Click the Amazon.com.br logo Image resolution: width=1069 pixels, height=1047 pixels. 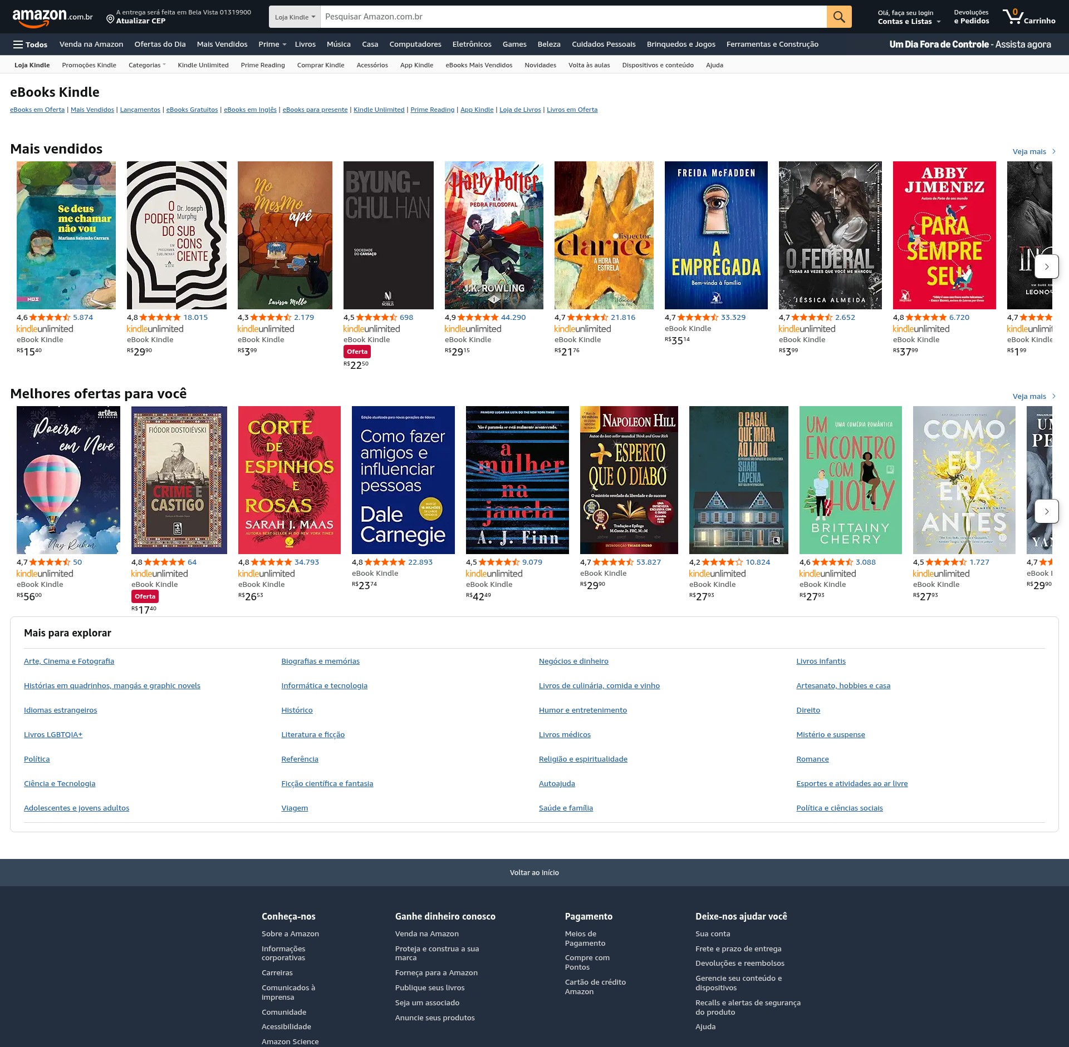point(52,17)
